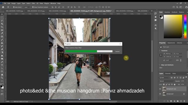
Task: Click the width field in Transform
Action: 169,54
